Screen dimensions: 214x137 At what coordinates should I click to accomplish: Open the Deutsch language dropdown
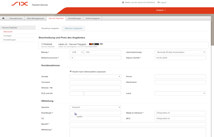161,10
